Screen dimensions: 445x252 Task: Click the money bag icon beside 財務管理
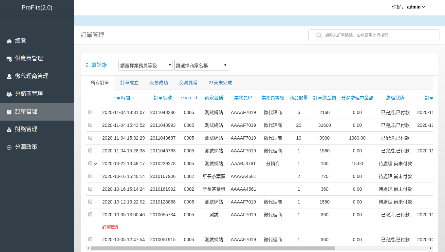click(9, 129)
